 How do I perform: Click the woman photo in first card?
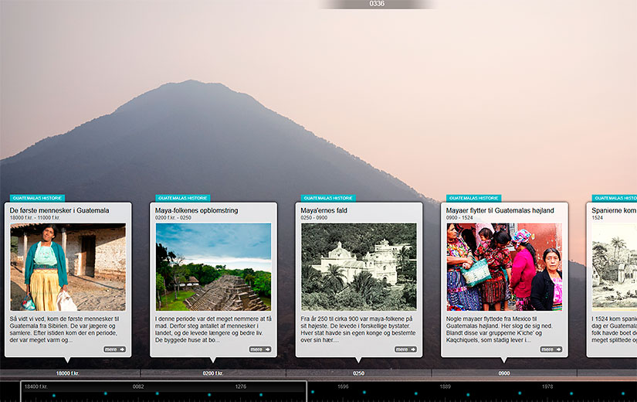coord(68,267)
